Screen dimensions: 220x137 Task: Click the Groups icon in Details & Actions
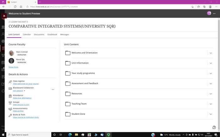(x=10, y=103)
